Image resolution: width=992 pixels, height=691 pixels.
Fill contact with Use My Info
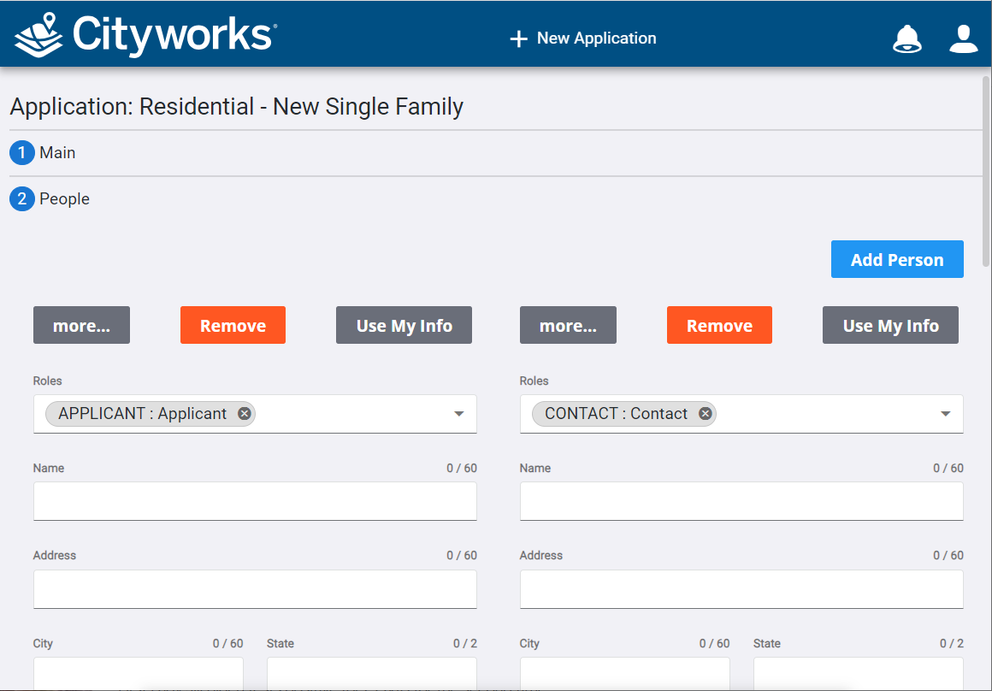point(890,325)
